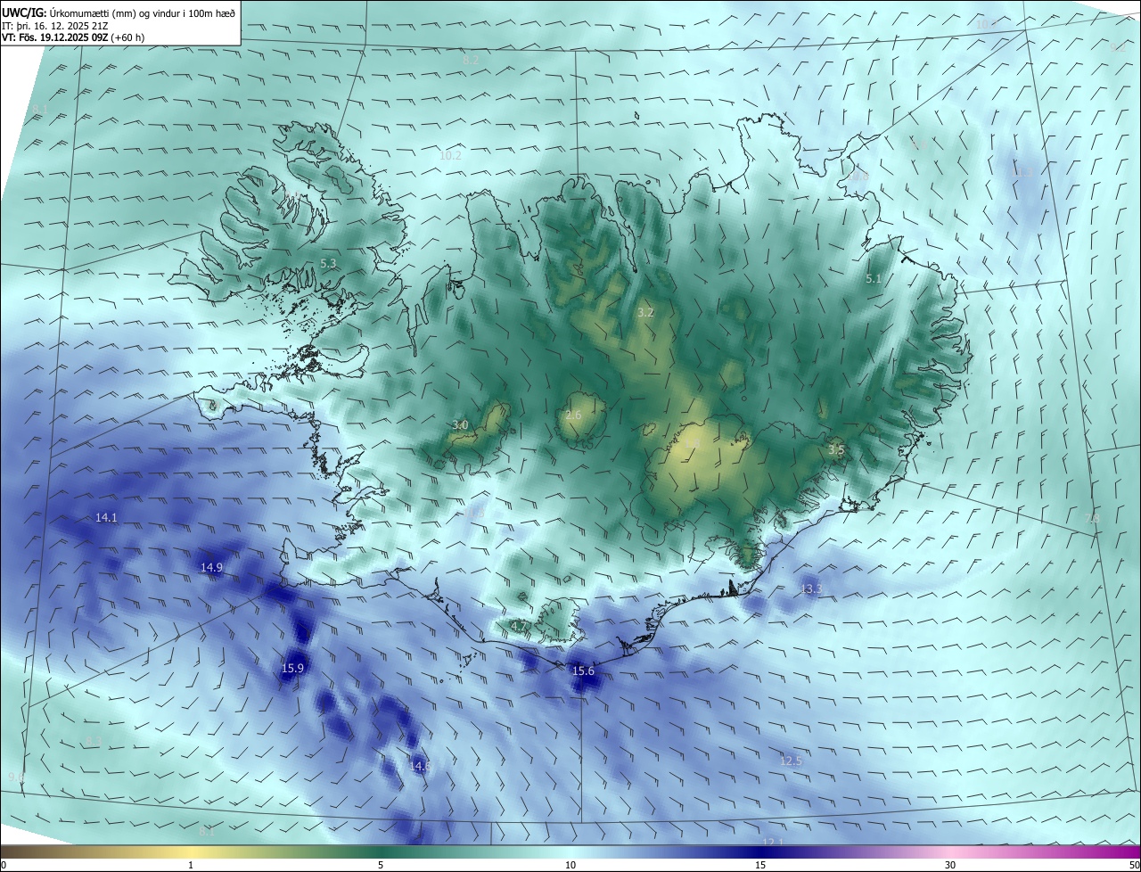Click the colorbar tick label 15
The height and width of the screenshot is (872, 1141).
click(760, 866)
